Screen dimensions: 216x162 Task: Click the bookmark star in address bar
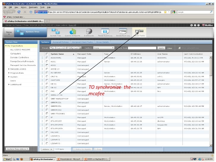[x=165, y=12]
